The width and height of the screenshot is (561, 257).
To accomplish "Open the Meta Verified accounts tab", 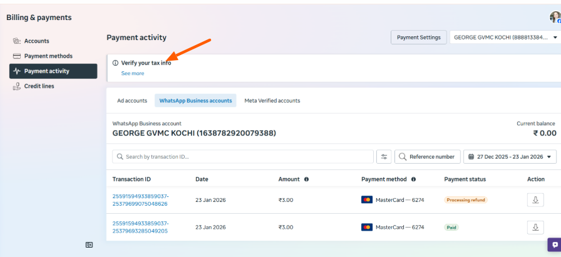I will tap(272, 101).
